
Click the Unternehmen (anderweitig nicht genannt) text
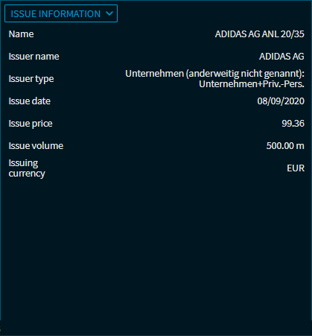(214, 74)
